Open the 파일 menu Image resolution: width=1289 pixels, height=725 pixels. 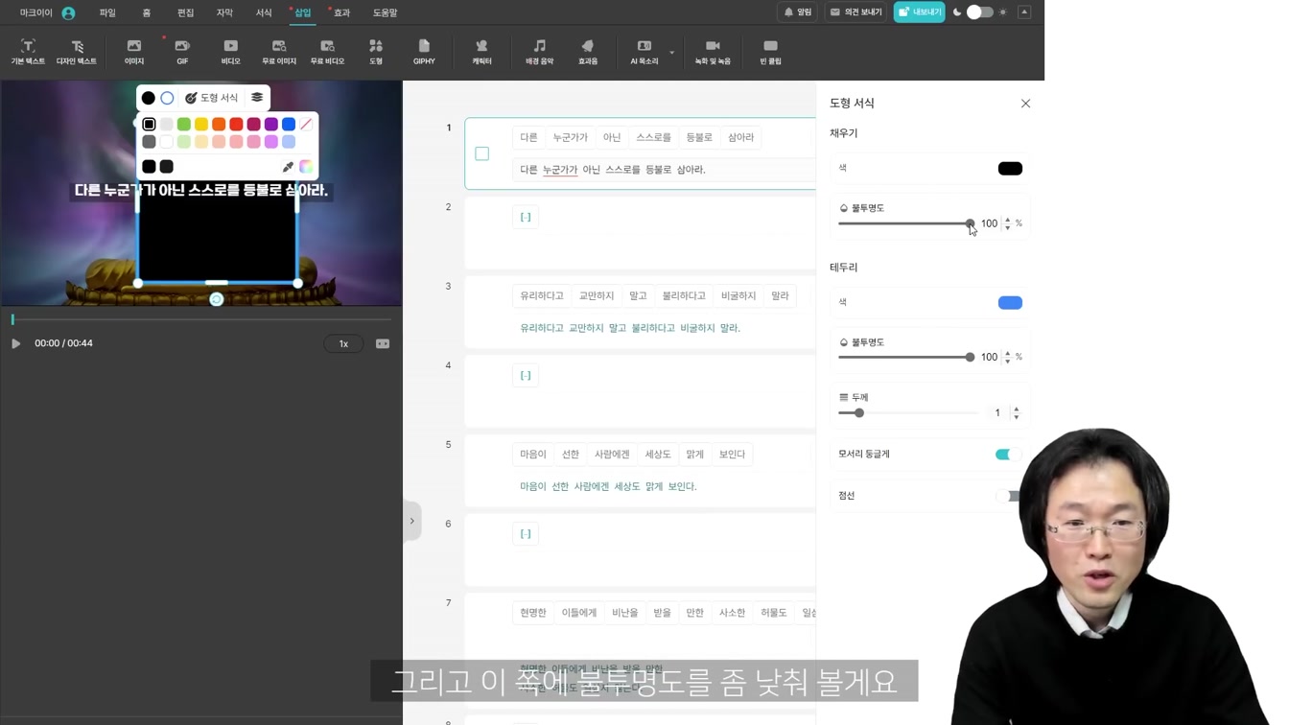tap(107, 12)
